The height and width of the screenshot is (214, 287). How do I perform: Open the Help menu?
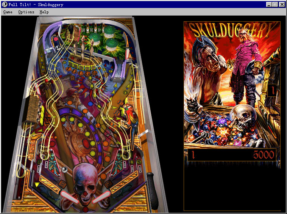click(x=44, y=12)
